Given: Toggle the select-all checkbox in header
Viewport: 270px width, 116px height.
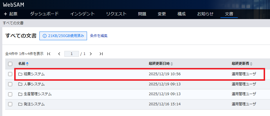Looking at the screenshot, I should tap(10, 64).
